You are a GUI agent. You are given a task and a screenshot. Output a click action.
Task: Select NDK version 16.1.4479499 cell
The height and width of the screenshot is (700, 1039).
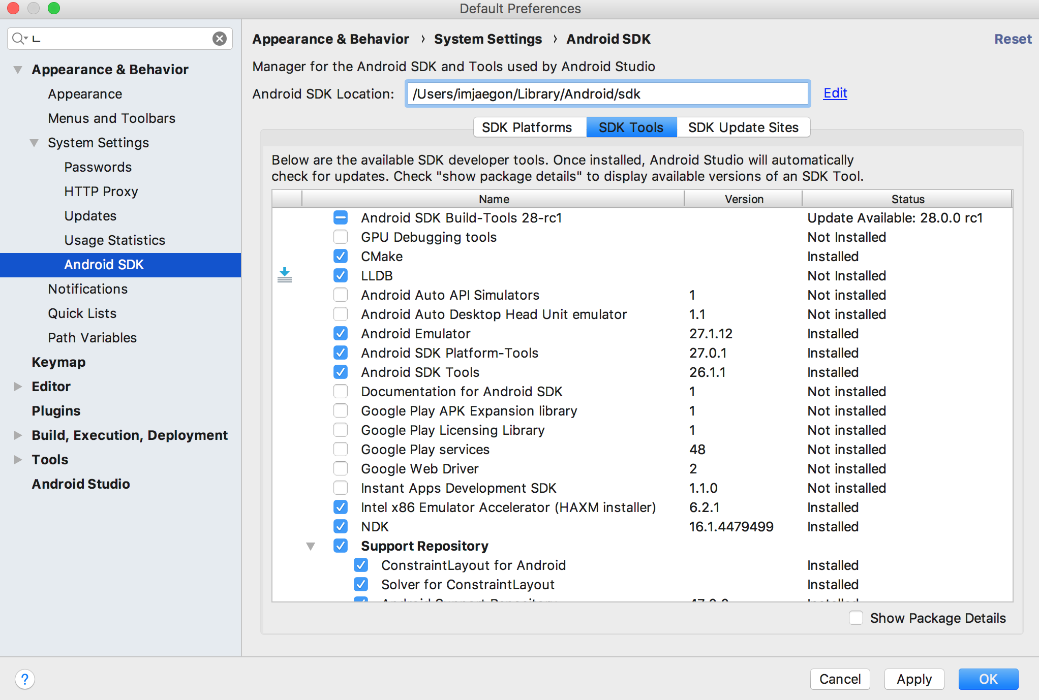click(x=731, y=527)
